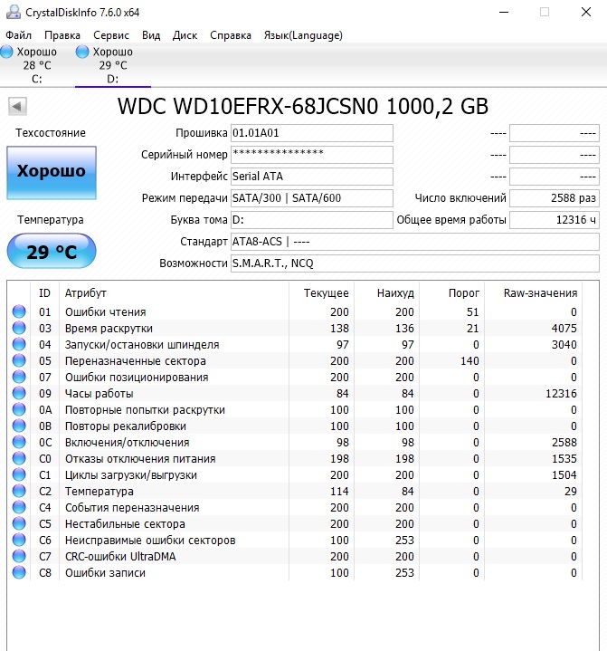The width and height of the screenshot is (607, 651).
Task: Click the Атрибут column header
Action: [x=175, y=293]
